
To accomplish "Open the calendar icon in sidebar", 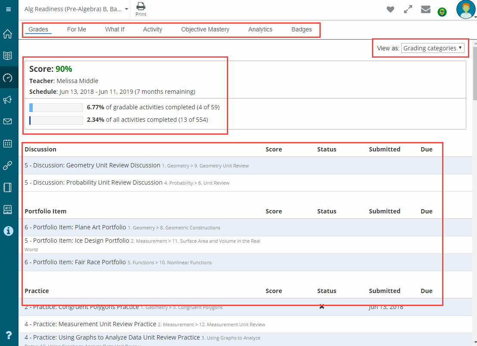I will (x=8, y=143).
